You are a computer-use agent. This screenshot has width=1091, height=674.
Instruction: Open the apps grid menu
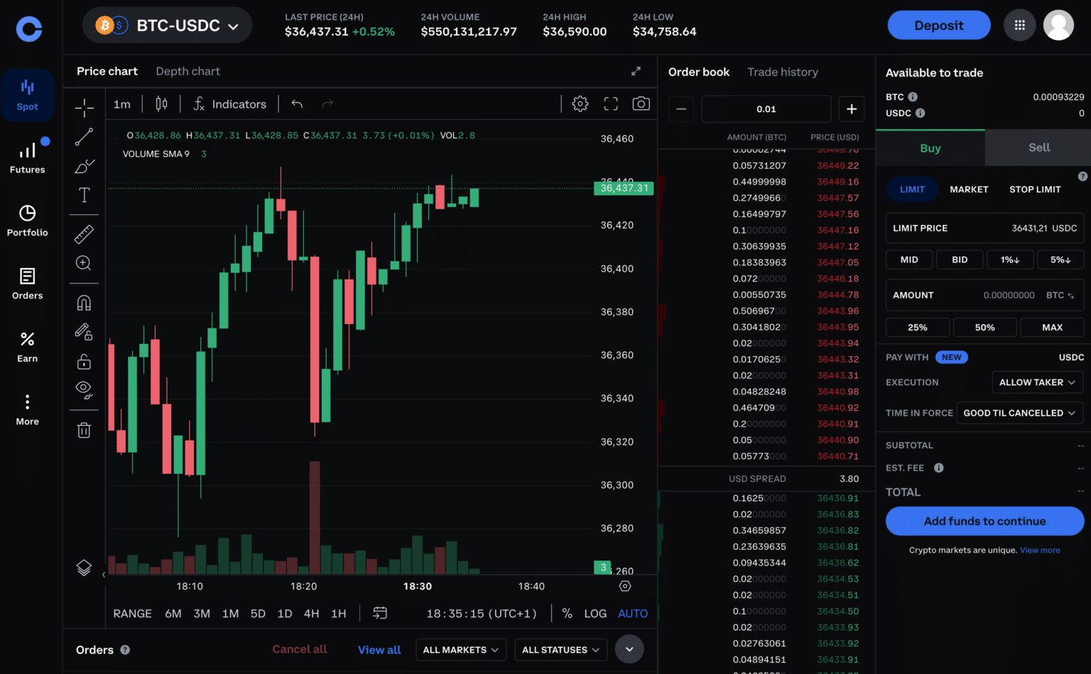pos(1019,26)
